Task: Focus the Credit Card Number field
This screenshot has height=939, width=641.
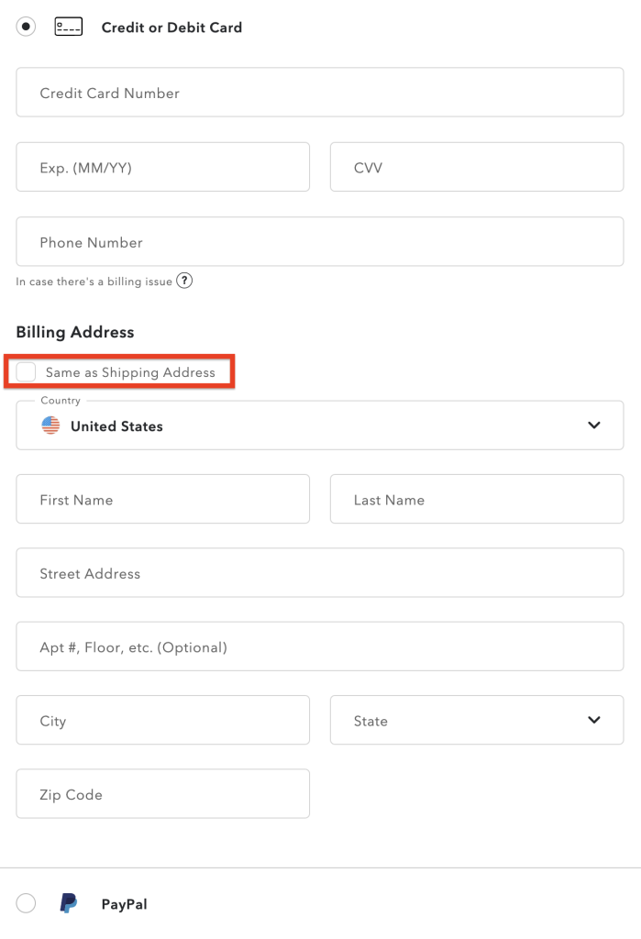Action: (x=319, y=93)
